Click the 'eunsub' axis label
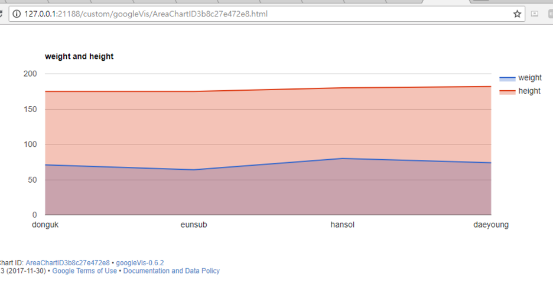Screen dimensions: 553x283 194,225
